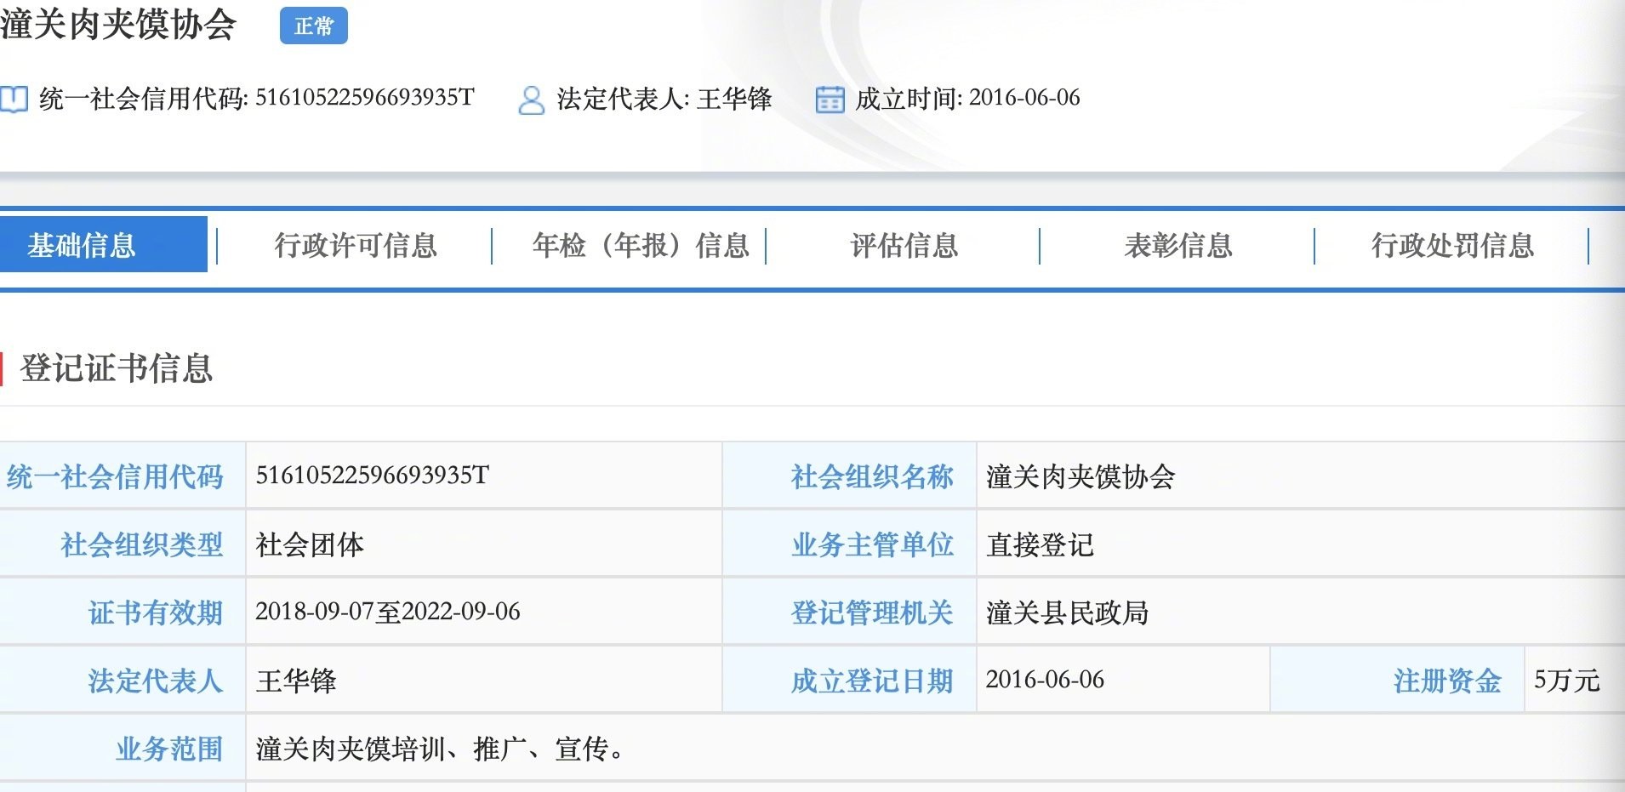The height and width of the screenshot is (792, 1625).
Task: Open the 评估信息 tab
Action: (x=904, y=246)
